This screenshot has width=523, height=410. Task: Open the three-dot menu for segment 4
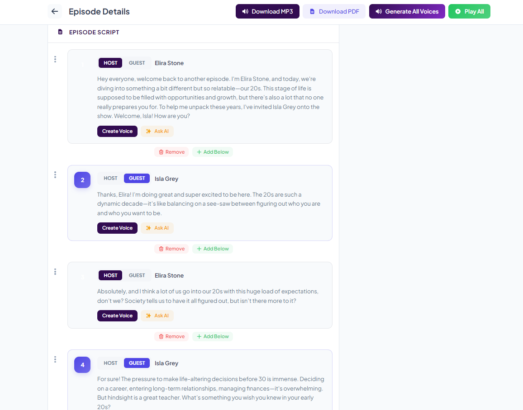[55, 359]
